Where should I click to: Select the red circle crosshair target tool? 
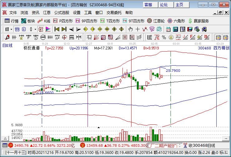tap(65, 37)
